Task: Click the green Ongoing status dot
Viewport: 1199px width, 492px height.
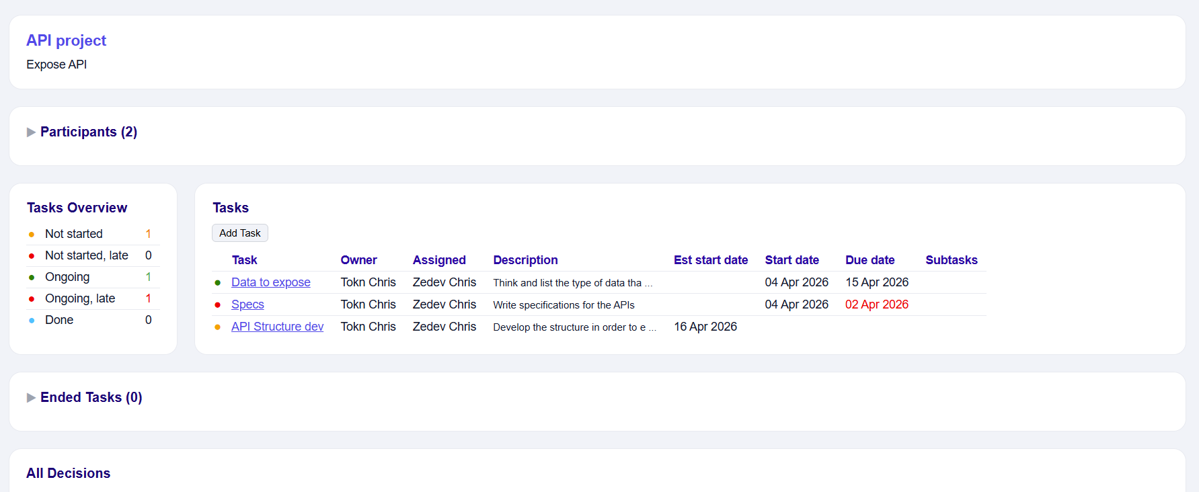Action: (x=32, y=278)
